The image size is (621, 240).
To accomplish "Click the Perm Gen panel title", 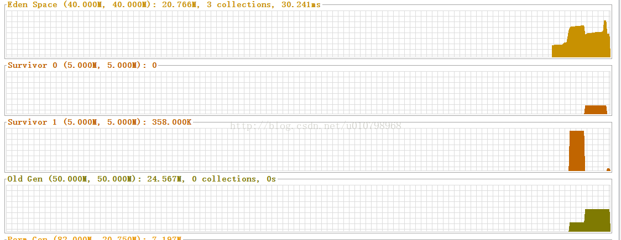I will tap(94, 238).
